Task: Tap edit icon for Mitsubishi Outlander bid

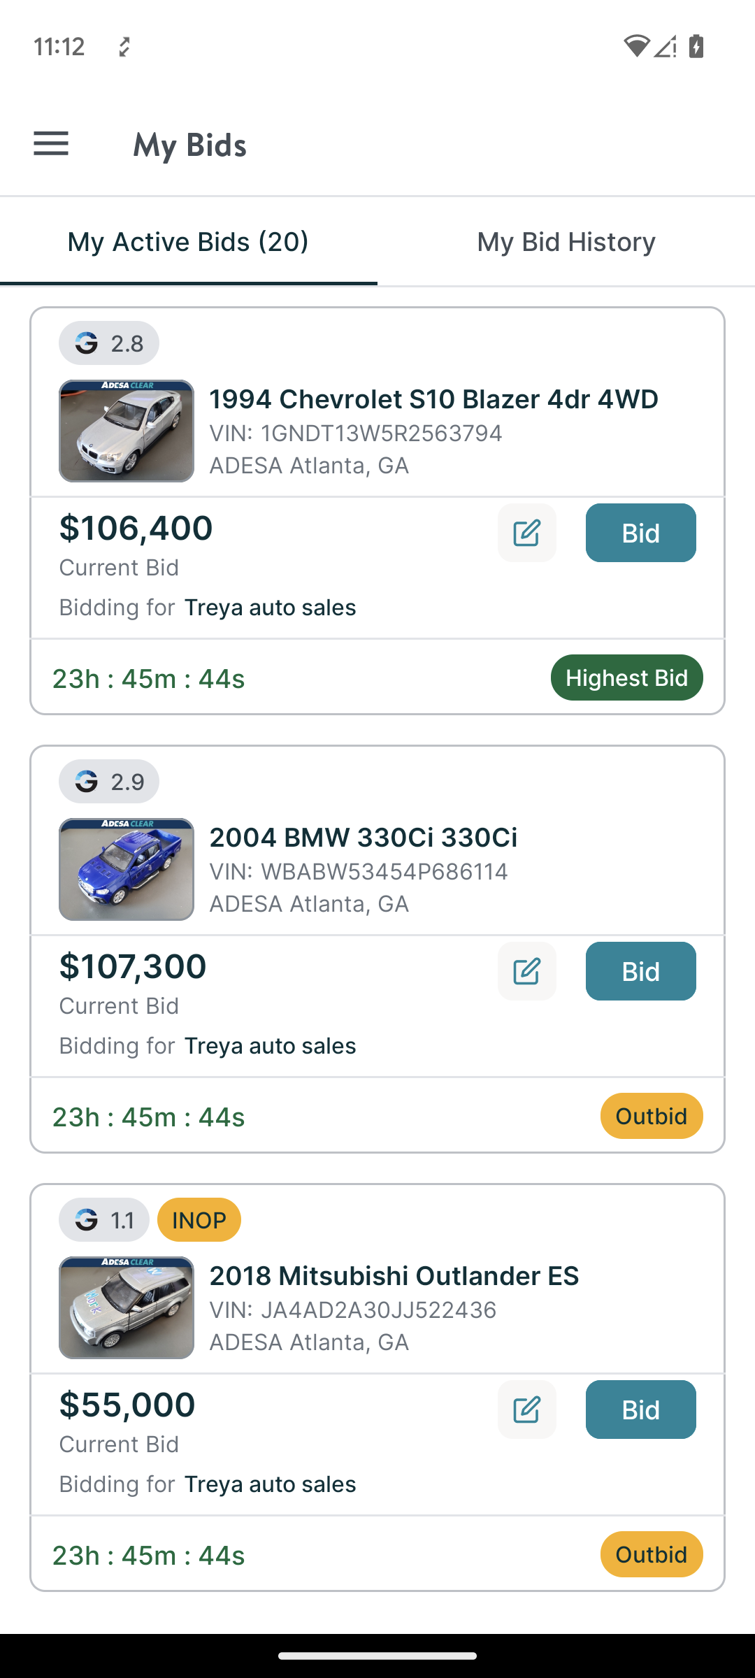Action: tap(526, 1410)
